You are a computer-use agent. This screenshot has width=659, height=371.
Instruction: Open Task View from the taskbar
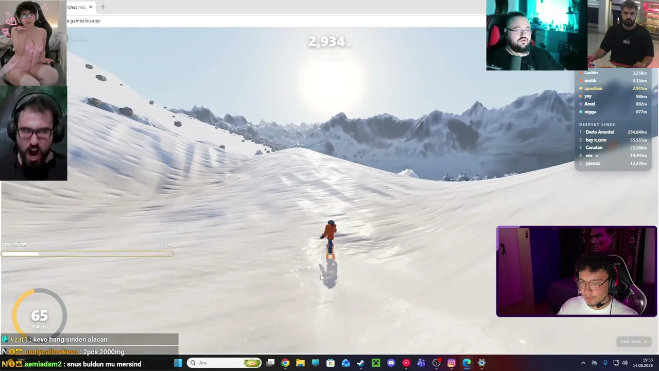(270, 363)
